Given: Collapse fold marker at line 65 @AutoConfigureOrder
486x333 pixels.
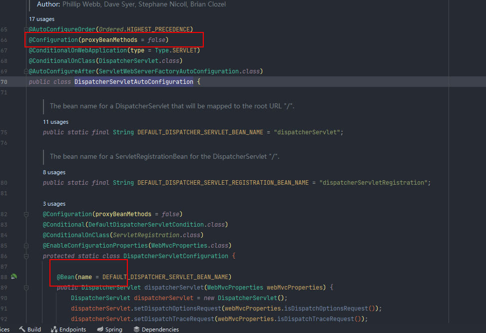Looking at the screenshot, I should [26, 29].
